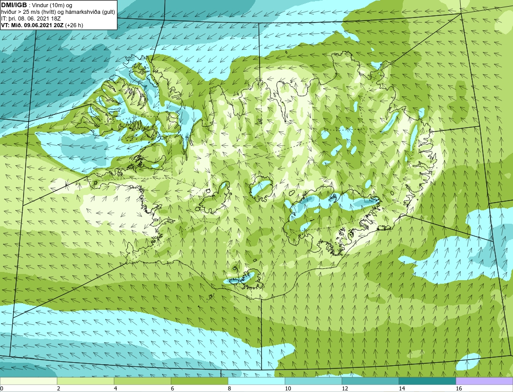Click the 8–10 m/s light cyan legend swatch
The height and width of the screenshot is (392, 513).
pyautogui.click(x=256, y=381)
